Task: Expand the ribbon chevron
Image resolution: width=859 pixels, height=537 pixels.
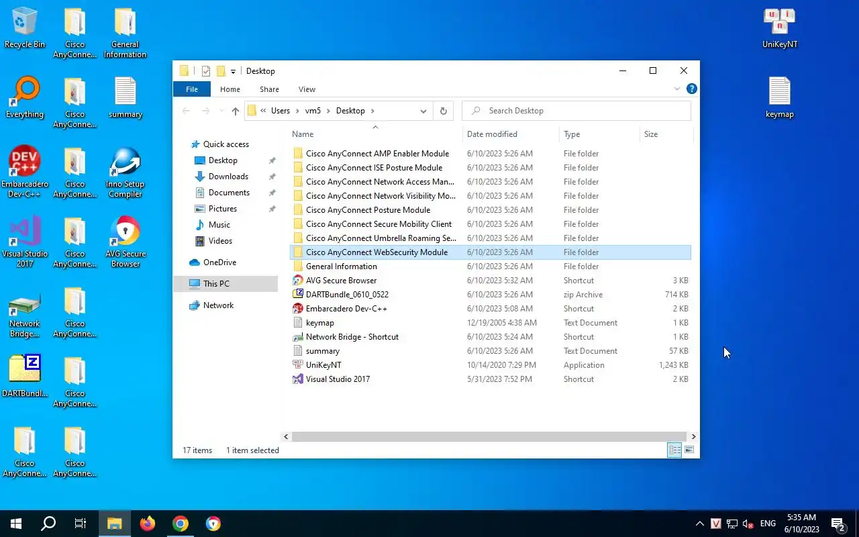Action: pos(676,89)
